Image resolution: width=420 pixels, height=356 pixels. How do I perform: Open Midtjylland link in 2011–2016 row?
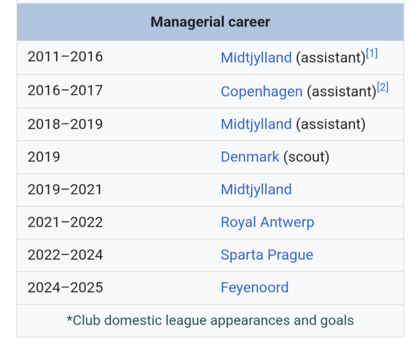coord(256,58)
